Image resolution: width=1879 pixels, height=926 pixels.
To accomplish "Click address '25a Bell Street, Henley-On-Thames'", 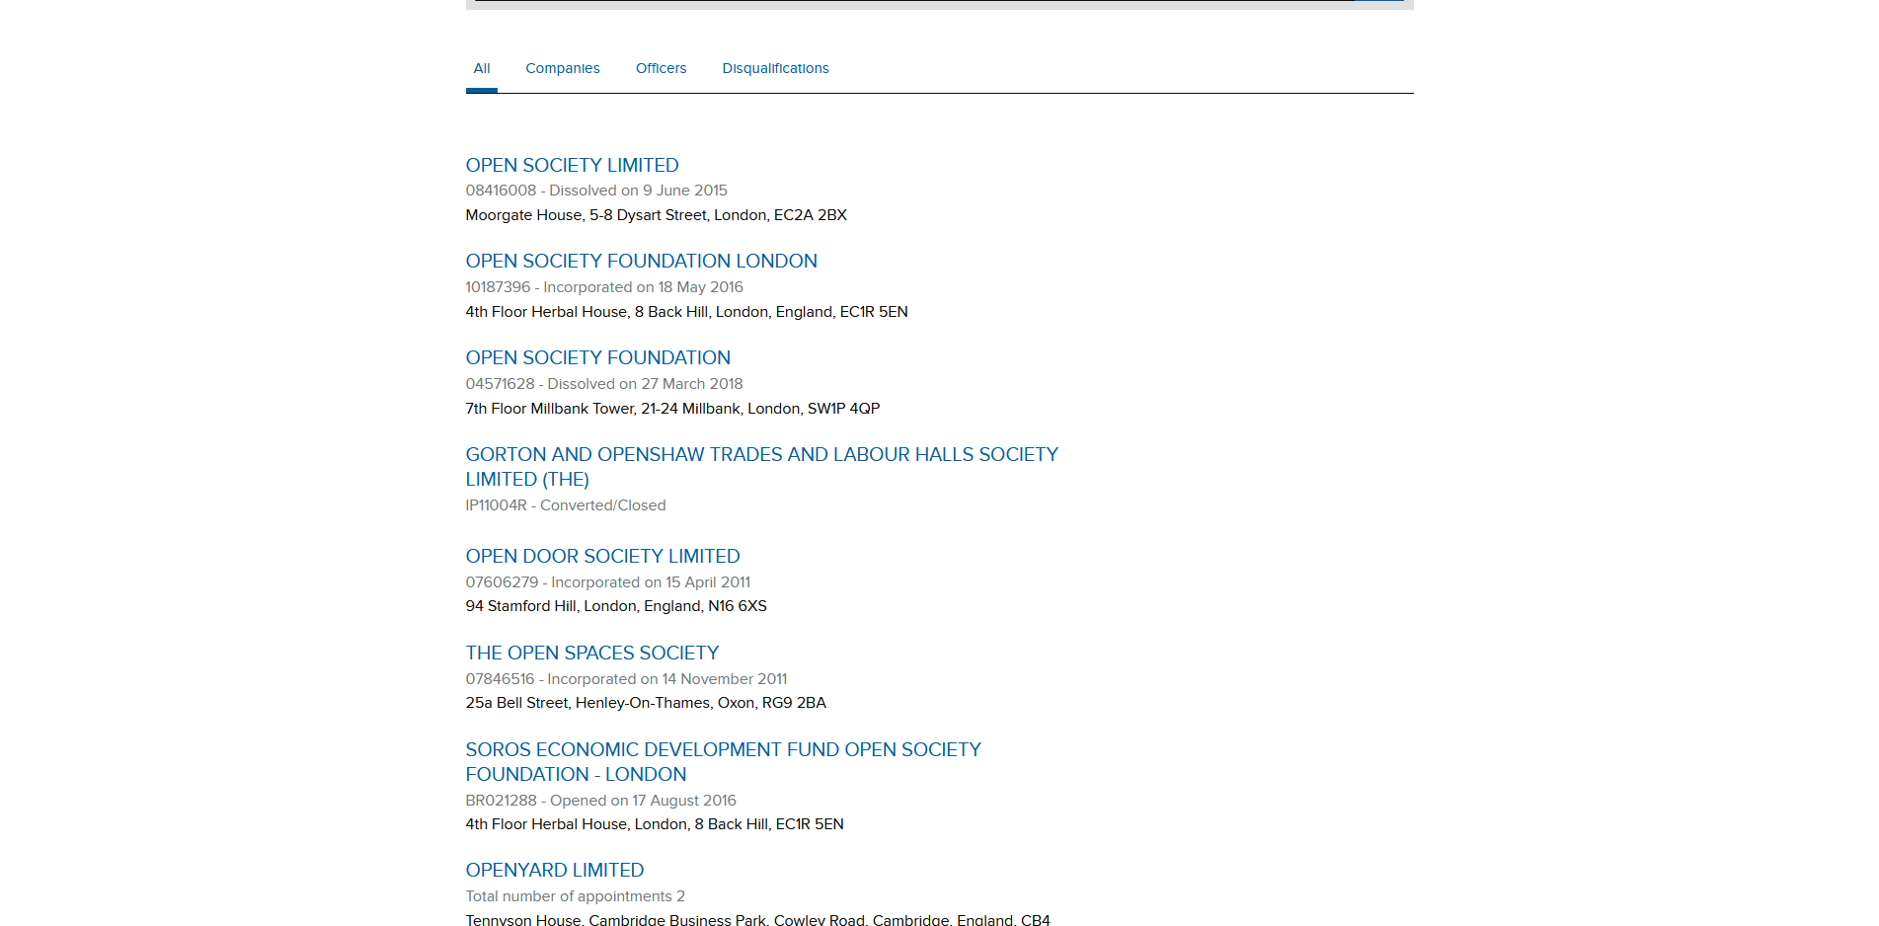I will (588, 703).
